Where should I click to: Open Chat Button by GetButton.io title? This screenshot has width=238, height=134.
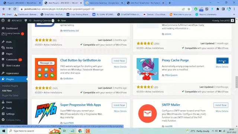80,60
